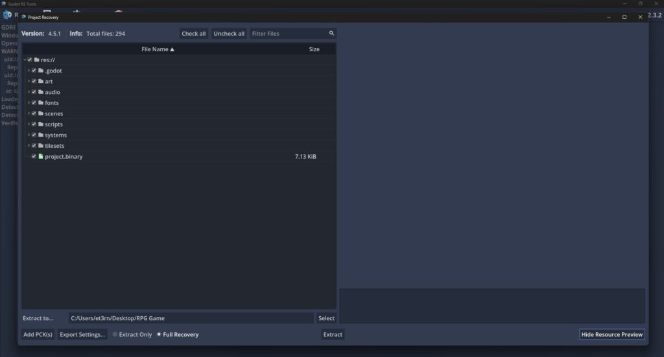Uncheck the project.binary checkbox
This screenshot has height=357, width=664.
pyautogui.click(x=34, y=157)
